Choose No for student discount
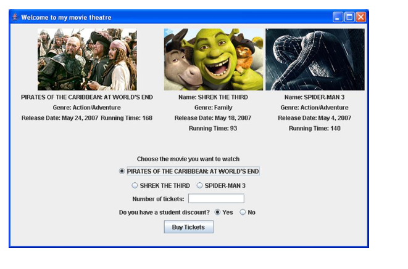This screenshot has height=269, width=408. [x=243, y=212]
